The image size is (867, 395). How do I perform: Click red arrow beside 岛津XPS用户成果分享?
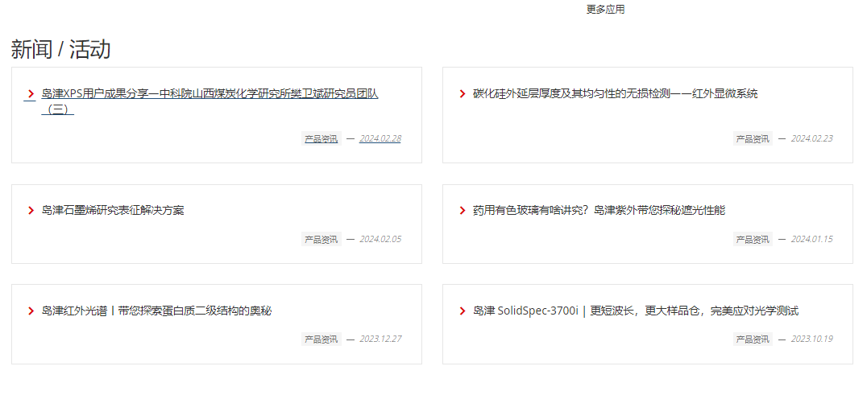pos(31,94)
